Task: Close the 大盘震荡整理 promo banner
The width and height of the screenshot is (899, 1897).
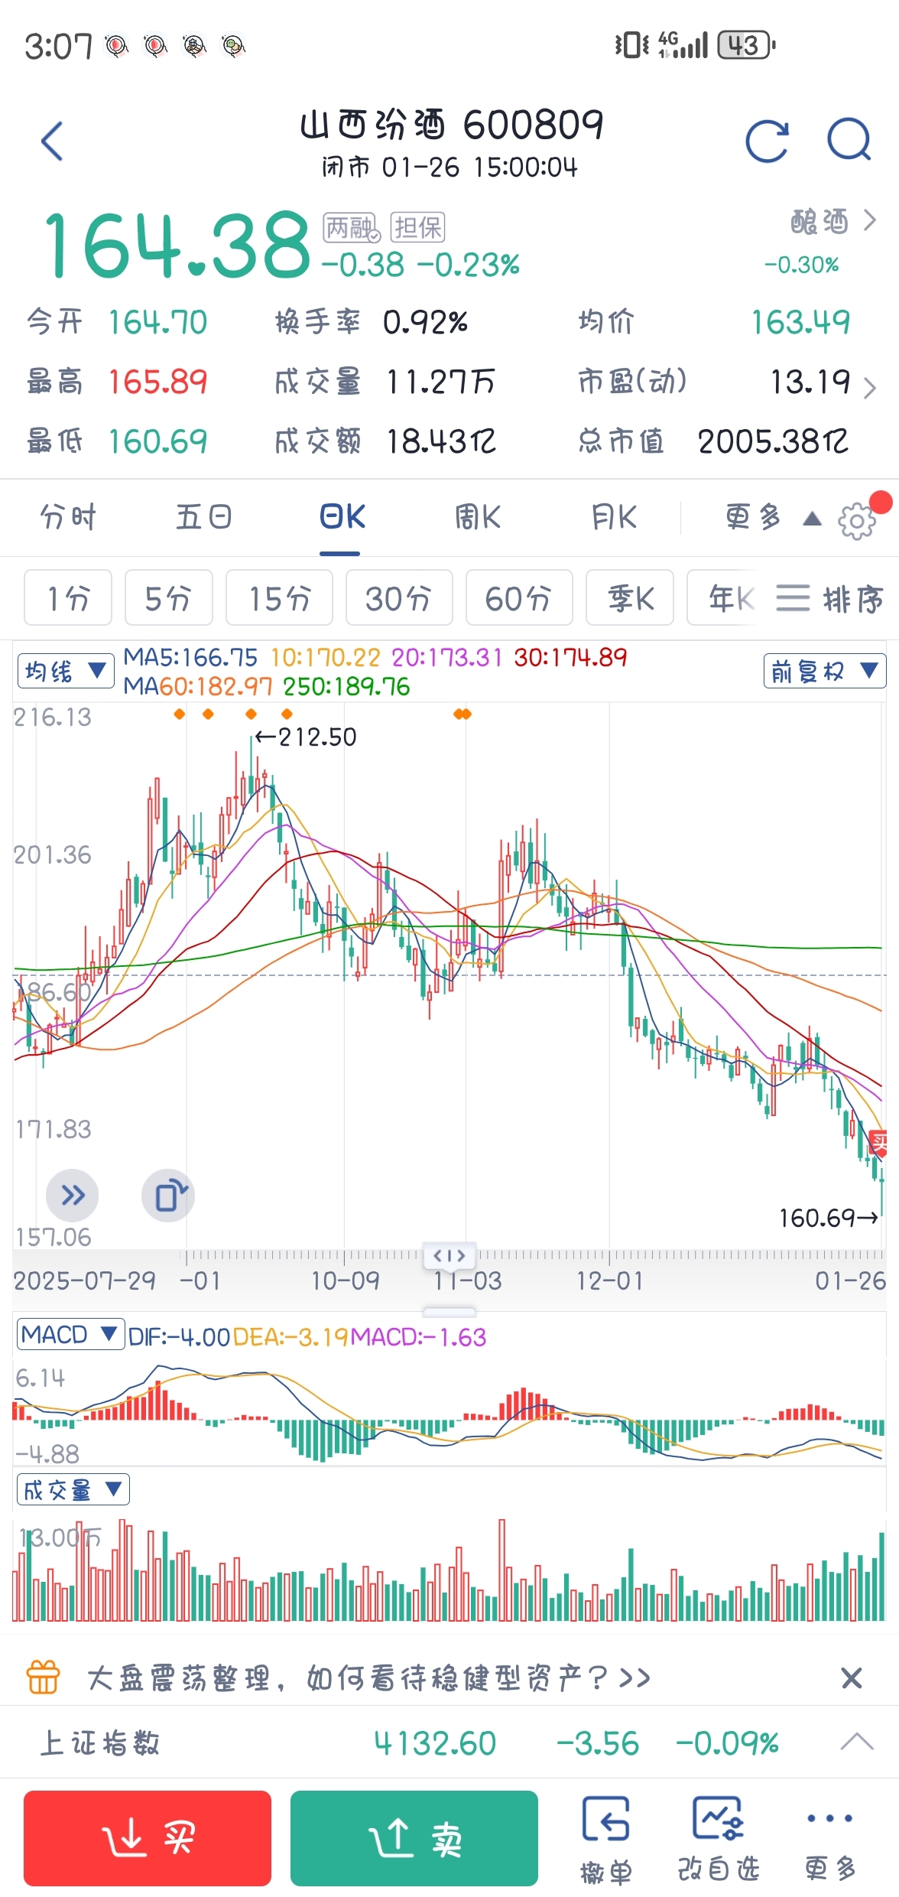Action: pos(851,1678)
